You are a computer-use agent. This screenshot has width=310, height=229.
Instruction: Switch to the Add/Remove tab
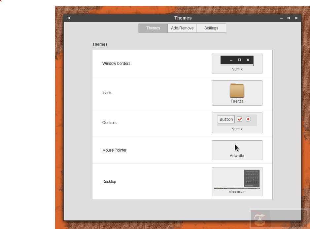182,28
